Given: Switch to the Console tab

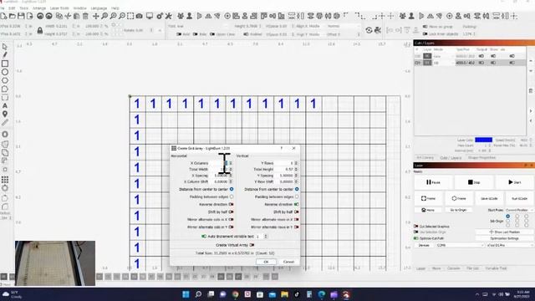Looking at the screenshot, I should 453,268.
